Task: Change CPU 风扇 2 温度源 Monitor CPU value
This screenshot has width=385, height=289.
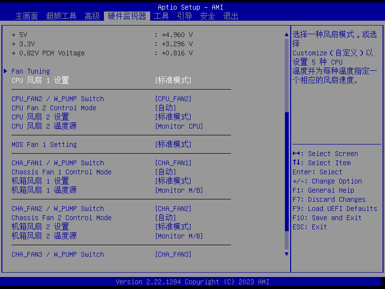Action: (x=179, y=126)
